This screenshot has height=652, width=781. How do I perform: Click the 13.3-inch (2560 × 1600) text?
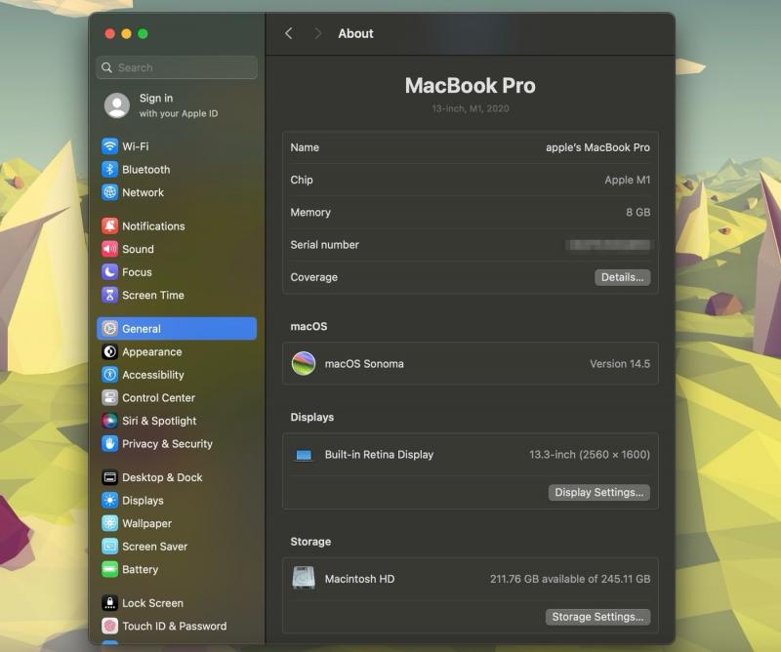pos(590,454)
